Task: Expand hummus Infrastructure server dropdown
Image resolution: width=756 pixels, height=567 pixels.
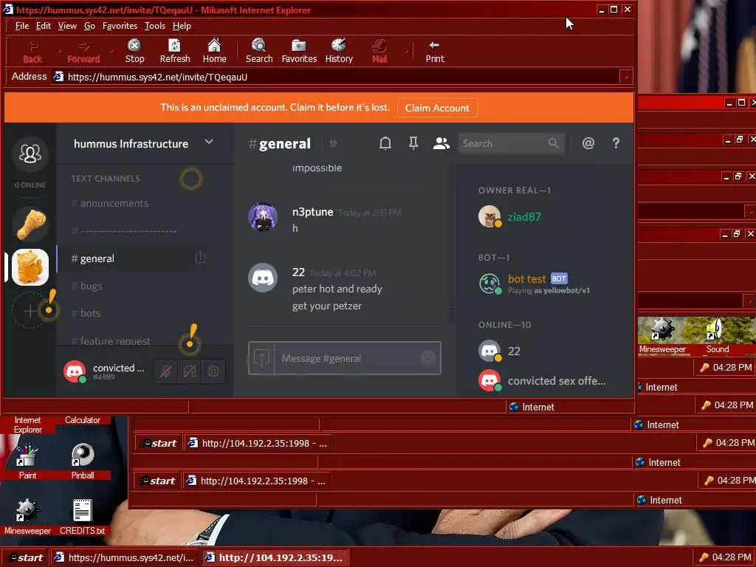Action: click(209, 142)
